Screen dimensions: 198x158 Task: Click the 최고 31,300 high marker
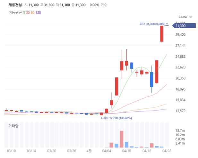pos(152,24)
